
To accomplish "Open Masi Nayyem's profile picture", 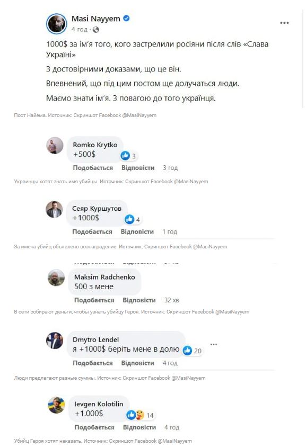I will (x=56, y=21).
